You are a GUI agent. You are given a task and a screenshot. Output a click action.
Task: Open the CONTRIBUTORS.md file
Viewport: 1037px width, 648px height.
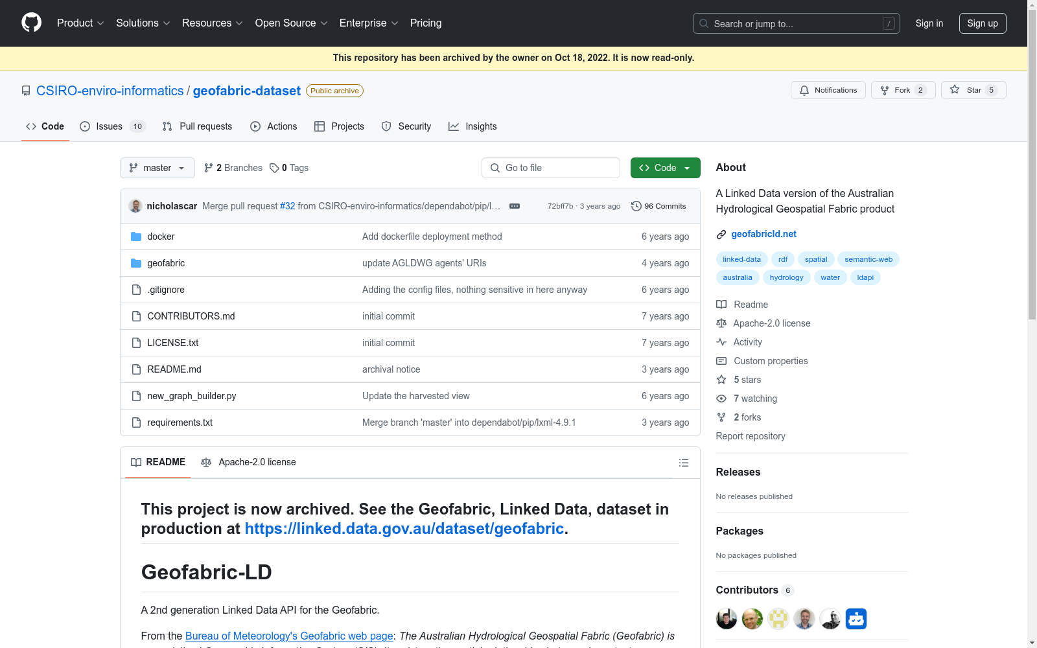(x=191, y=316)
